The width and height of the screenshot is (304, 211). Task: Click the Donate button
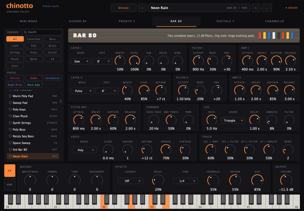tap(124, 8)
